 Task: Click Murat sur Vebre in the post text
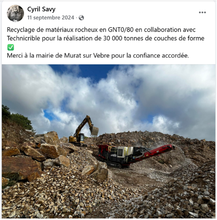coord(87,56)
